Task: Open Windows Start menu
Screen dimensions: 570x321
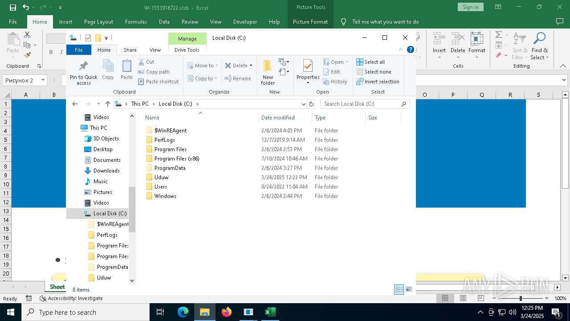Action: (x=11, y=312)
